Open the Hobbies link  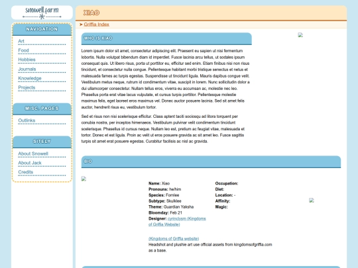[x=27, y=60]
